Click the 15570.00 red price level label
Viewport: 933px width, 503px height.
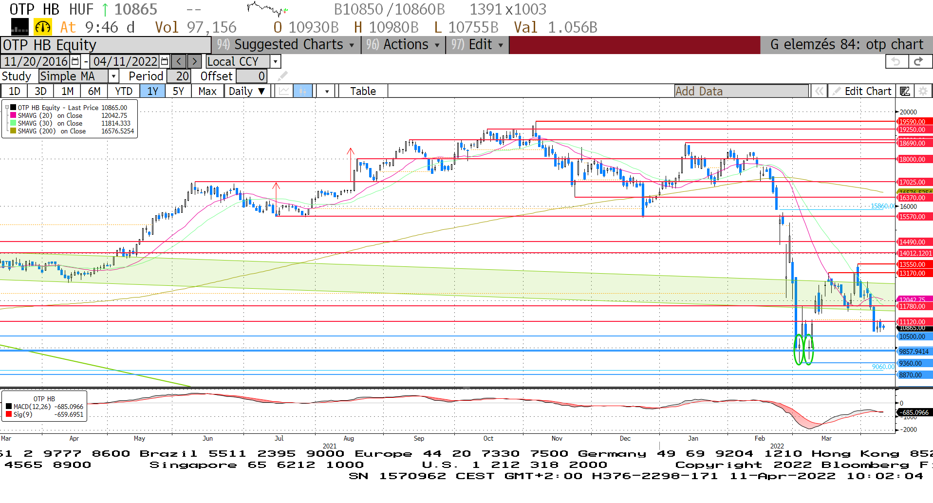914,217
